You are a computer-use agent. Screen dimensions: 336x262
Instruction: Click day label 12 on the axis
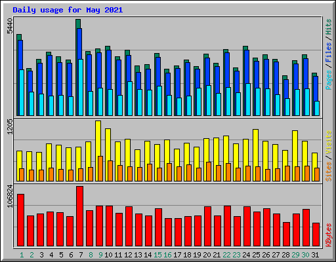[128, 255]
